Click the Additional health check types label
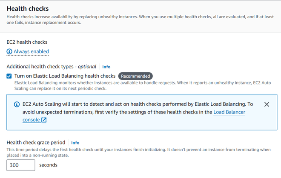Viewport: 281px width, 178px height. (52, 67)
